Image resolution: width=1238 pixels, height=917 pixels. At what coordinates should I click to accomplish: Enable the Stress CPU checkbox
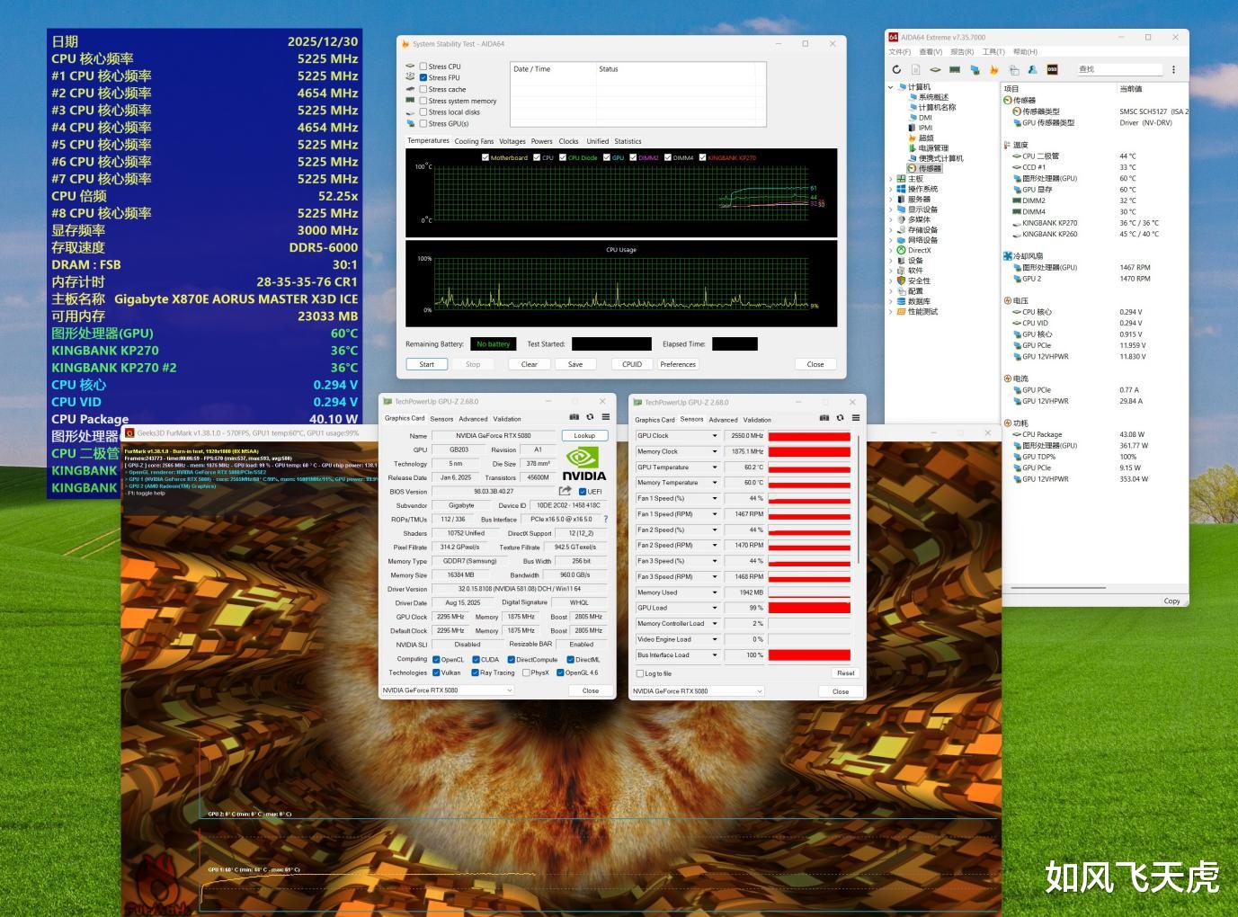[423, 67]
